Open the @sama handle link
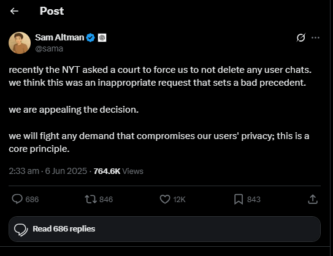This screenshot has width=333, height=256. (49, 48)
